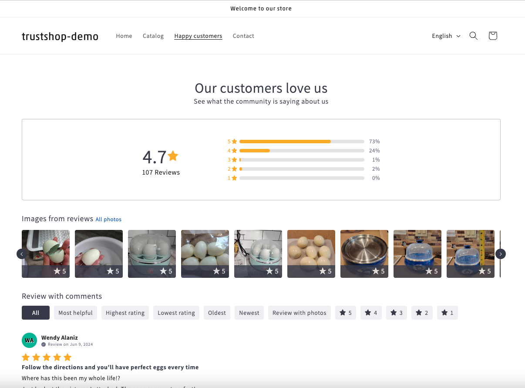Open the search magnifier icon

click(x=473, y=36)
